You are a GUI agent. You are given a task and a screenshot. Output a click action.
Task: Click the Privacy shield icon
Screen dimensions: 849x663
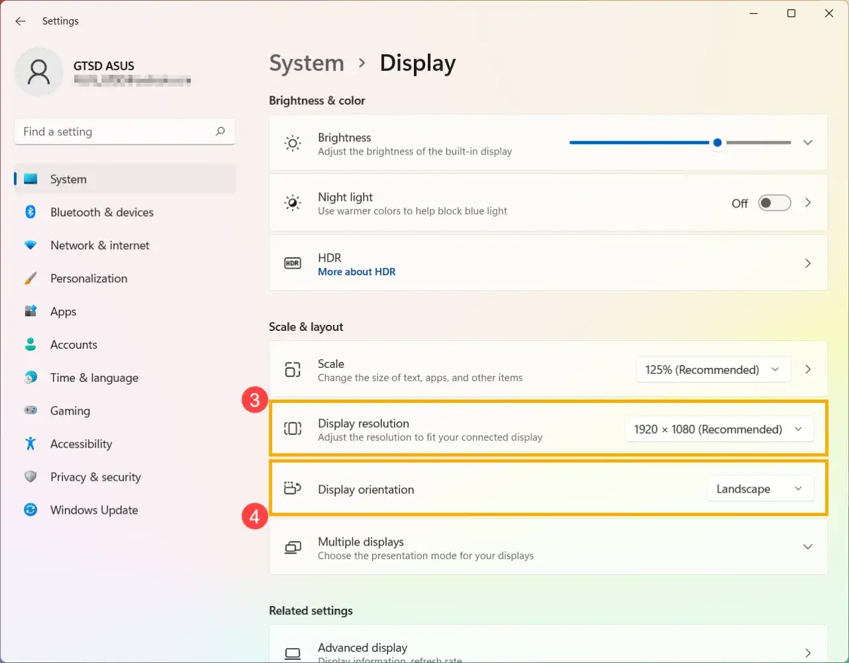pos(31,477)
